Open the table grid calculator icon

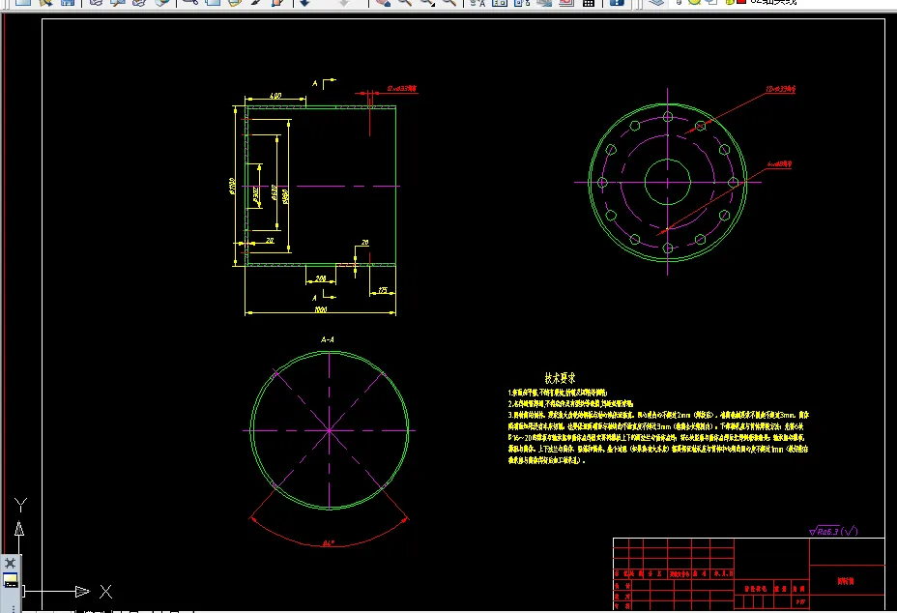tap(588, 2)
